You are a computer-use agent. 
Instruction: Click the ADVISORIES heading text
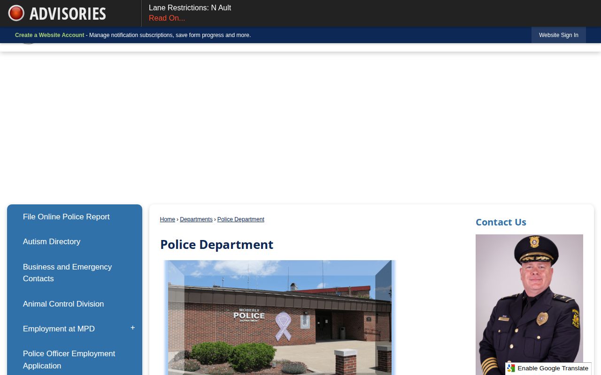coord(68,14)
